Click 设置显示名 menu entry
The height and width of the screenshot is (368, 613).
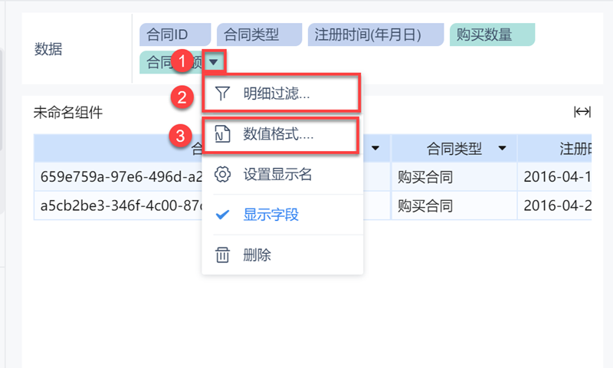[x=277, y=175]
